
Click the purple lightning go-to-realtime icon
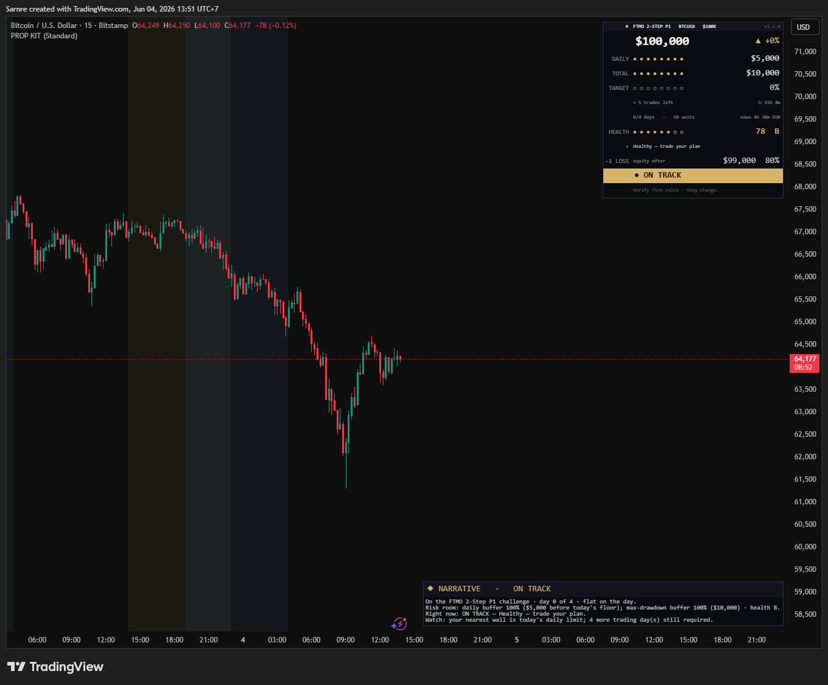click(x=399, y=624)
